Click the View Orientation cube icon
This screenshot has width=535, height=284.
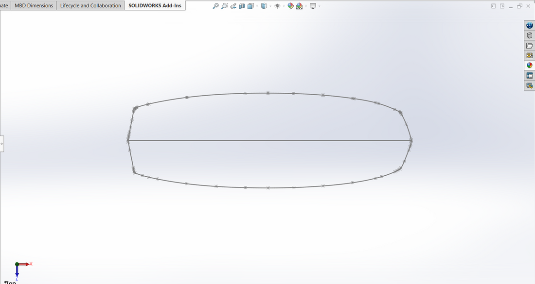coord(250,6)
